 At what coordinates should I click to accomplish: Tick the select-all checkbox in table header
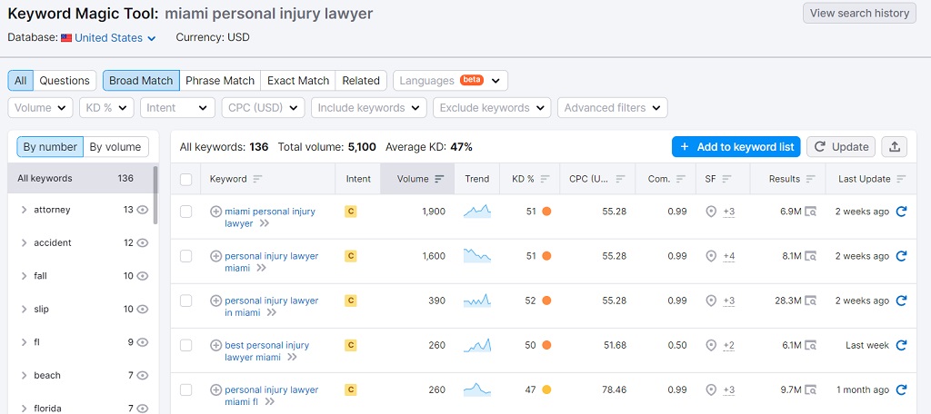tap(186, 179)
